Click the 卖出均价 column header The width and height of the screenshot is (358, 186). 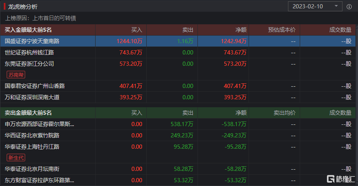[285, 113]
